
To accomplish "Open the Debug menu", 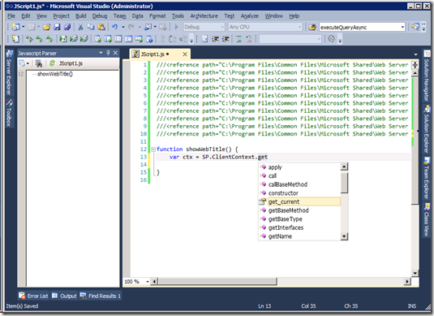I will point(100,16).
